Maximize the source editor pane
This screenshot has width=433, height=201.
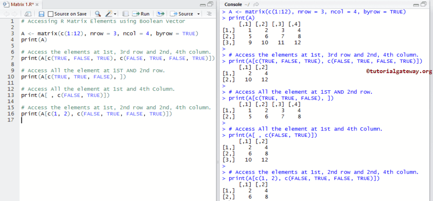[210, 4]
